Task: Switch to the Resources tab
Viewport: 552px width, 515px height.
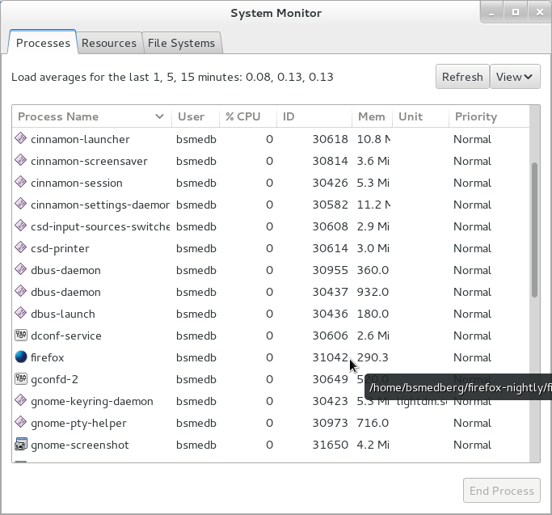Action: pyautogui.click(x=109, y=43)
